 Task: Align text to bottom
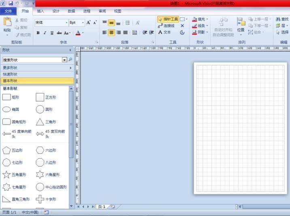tap(118, 23)
